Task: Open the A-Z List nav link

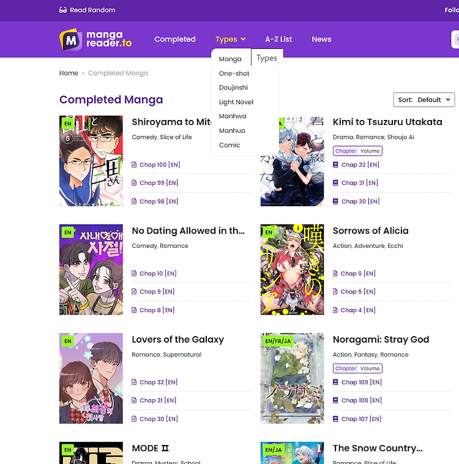Action: (278, 39)
